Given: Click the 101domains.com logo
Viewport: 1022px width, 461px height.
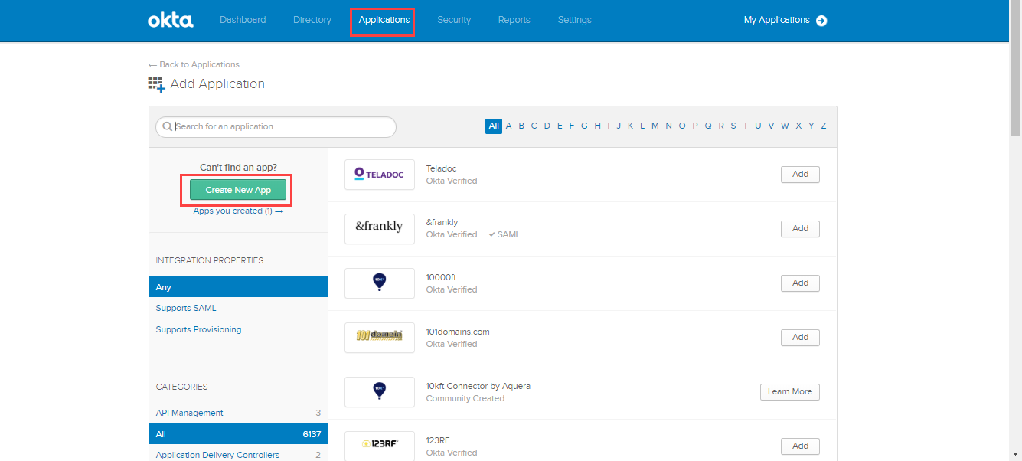Looking at the screenshot, I should [x=379, y=337].
